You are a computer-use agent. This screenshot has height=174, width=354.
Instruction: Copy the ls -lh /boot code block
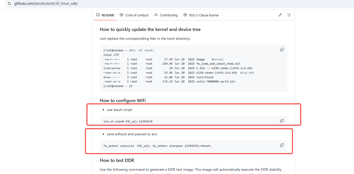pos(282,50)
